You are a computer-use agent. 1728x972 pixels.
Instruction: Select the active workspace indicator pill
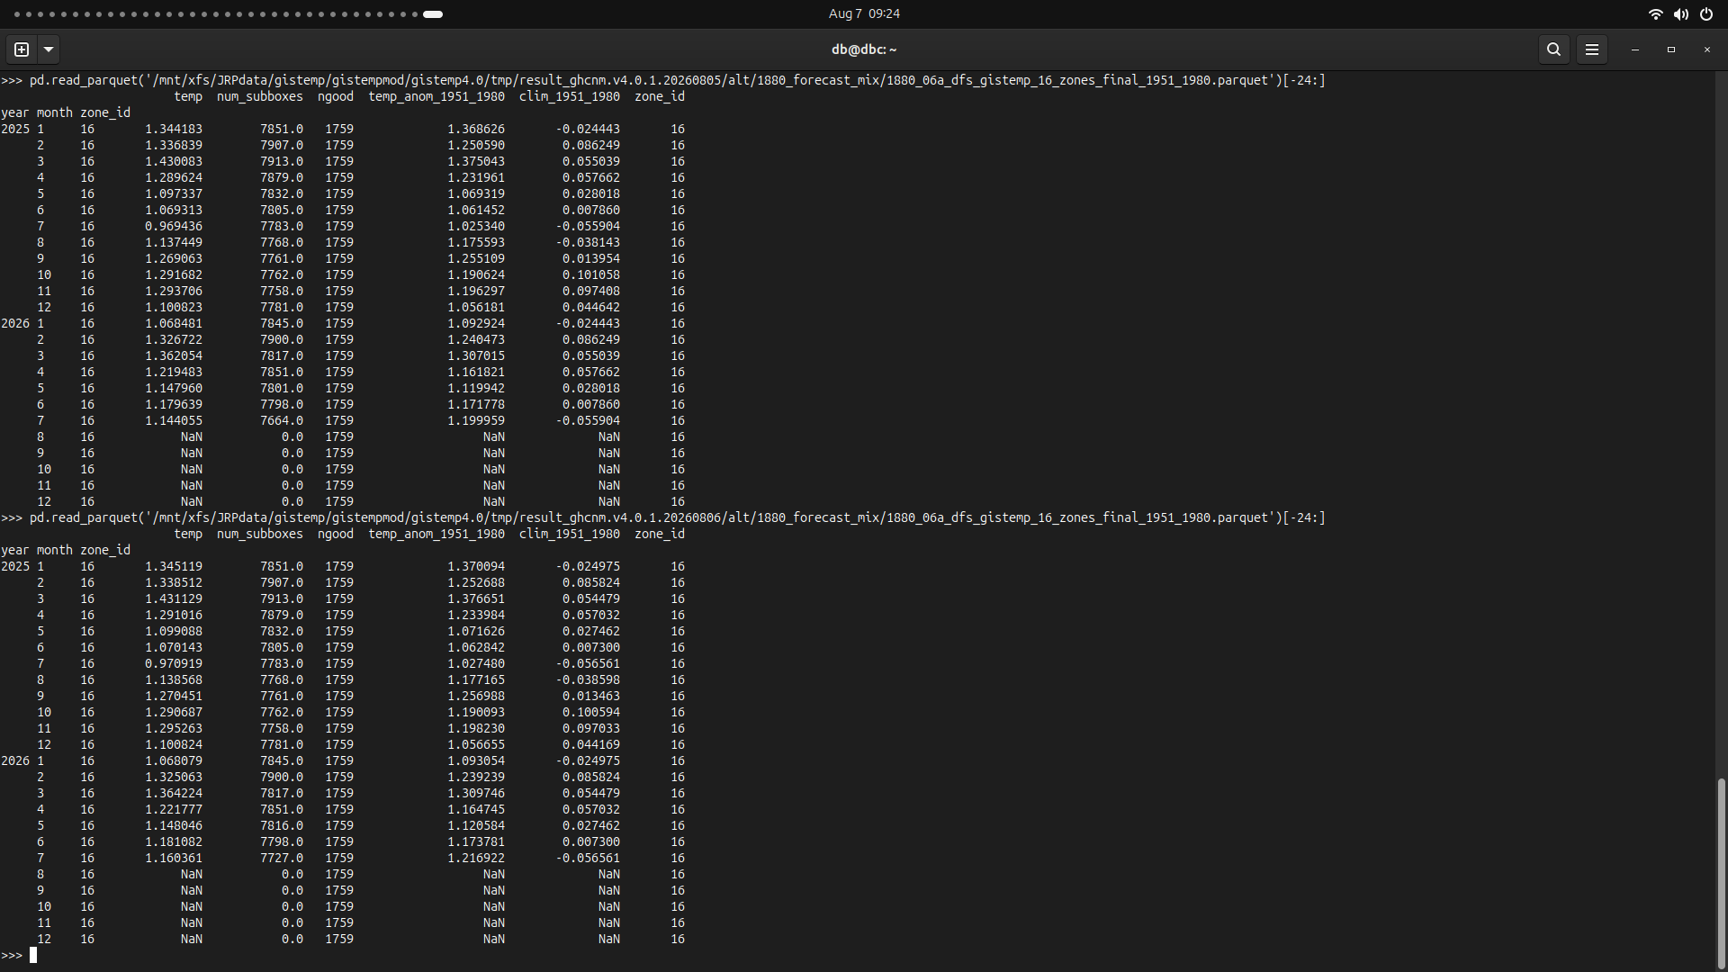click(433, 14)
